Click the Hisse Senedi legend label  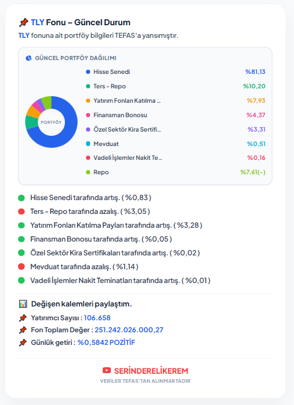point(112,72)
